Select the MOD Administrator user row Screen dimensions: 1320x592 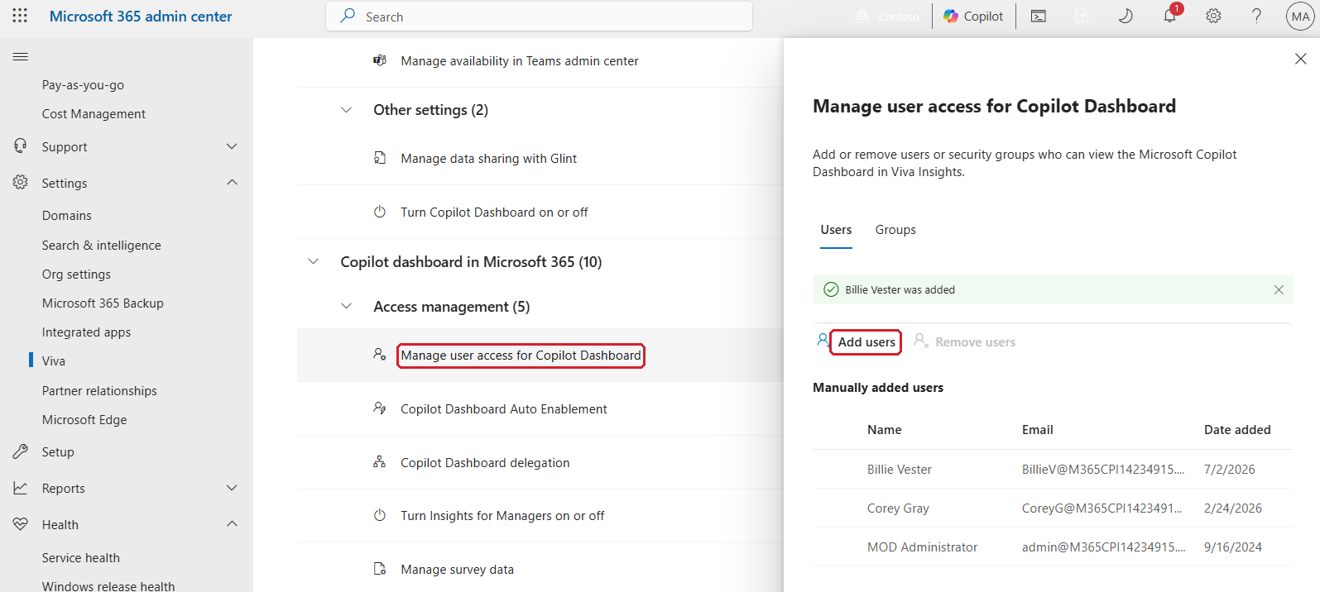(1053, 547)
